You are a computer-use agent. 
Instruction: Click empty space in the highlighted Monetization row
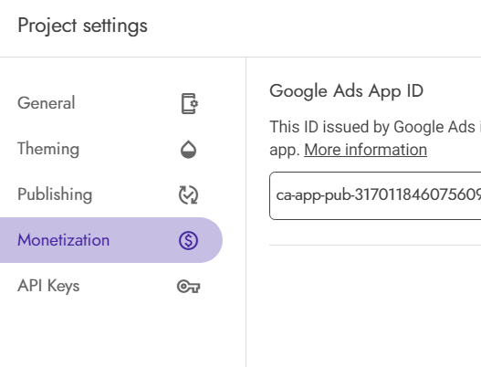(x=144, y=240)
